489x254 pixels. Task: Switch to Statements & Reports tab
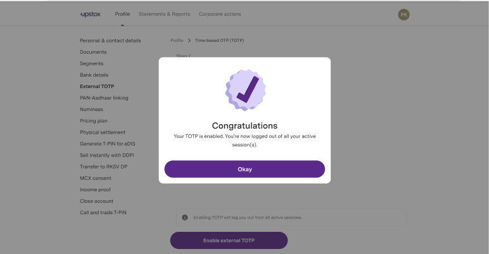165,14
